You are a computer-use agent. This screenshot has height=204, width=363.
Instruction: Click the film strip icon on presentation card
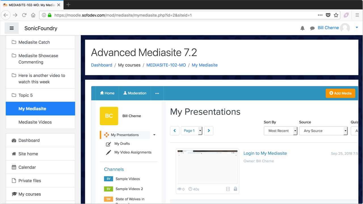pyautogui.click(x=228, y=189)
